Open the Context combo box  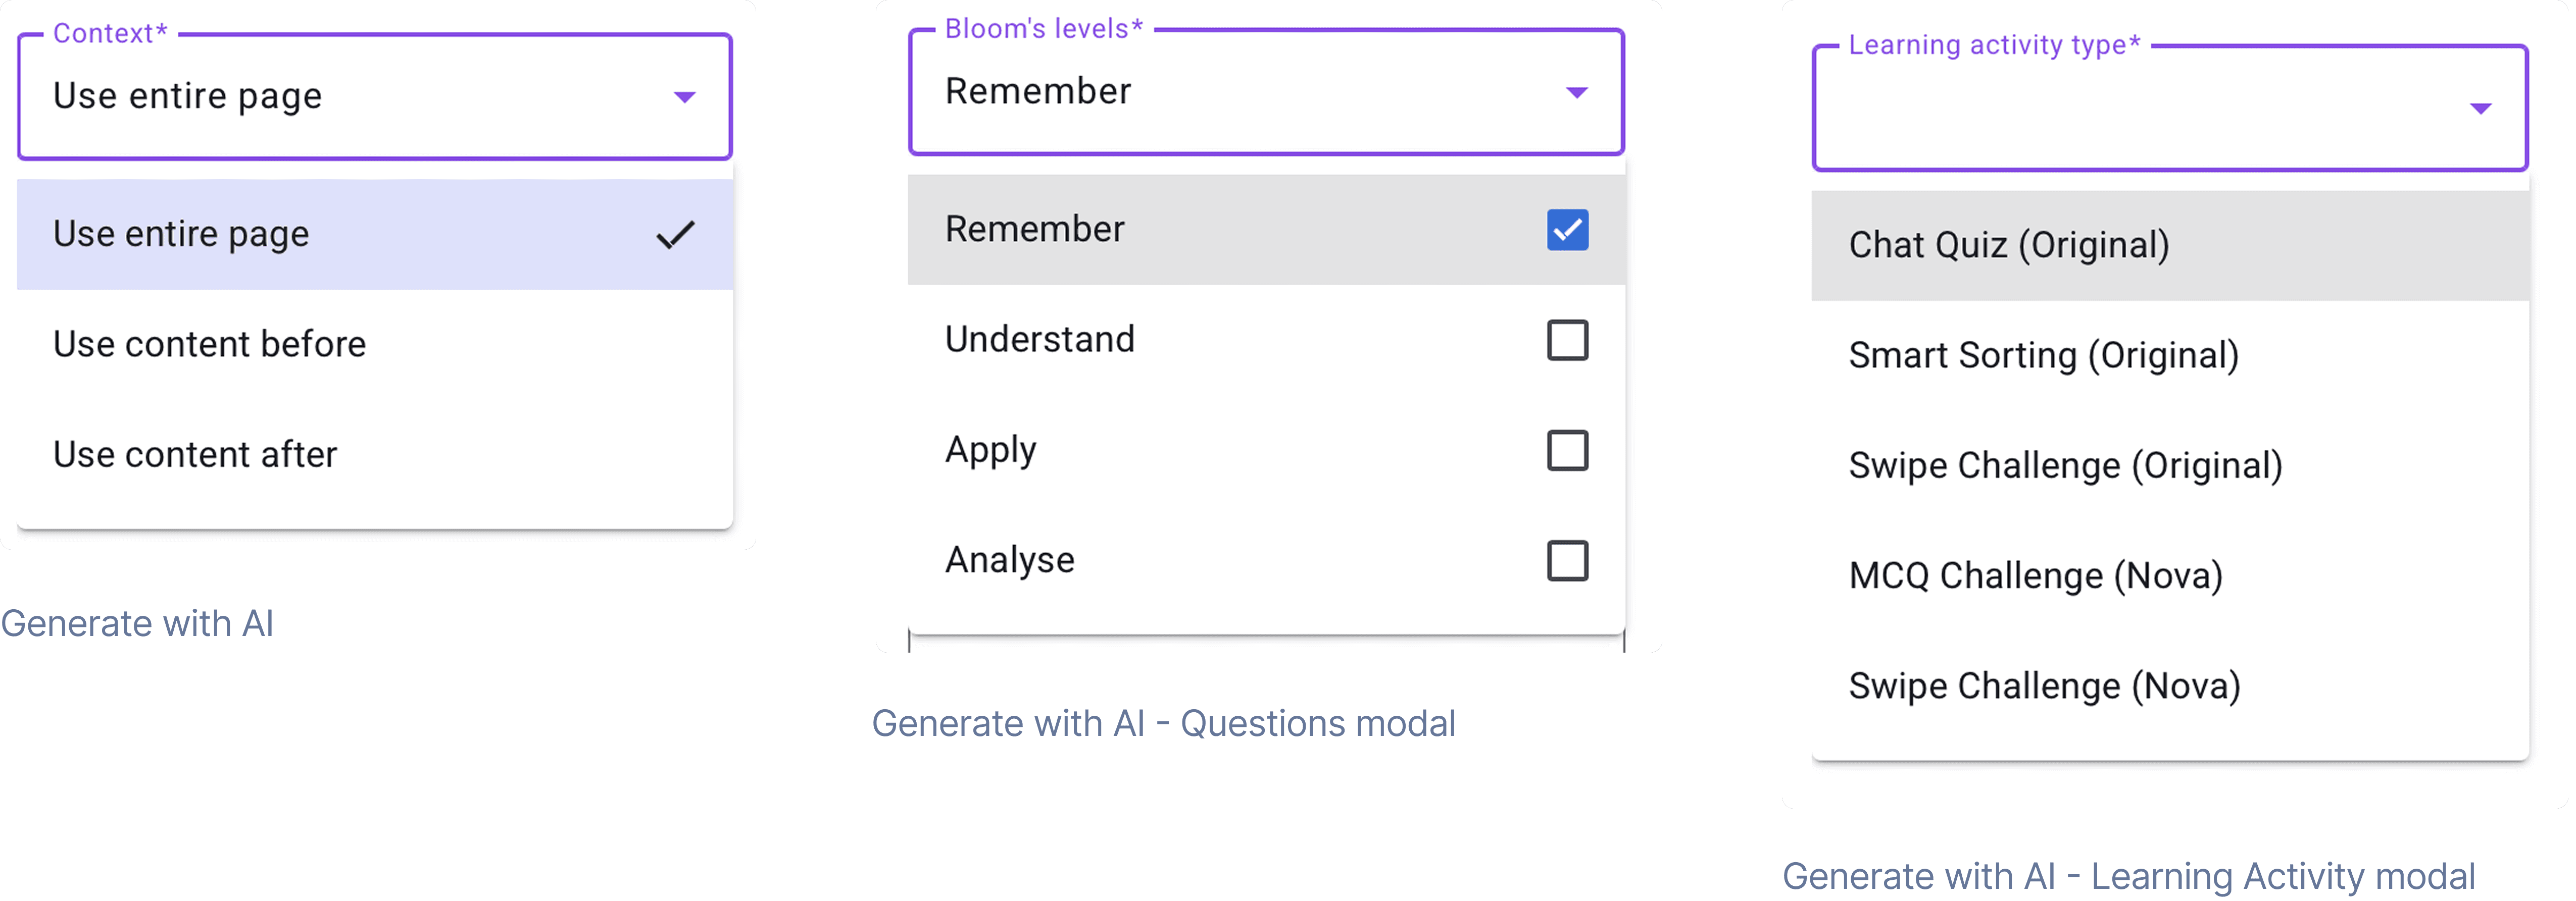click(375, 97)
